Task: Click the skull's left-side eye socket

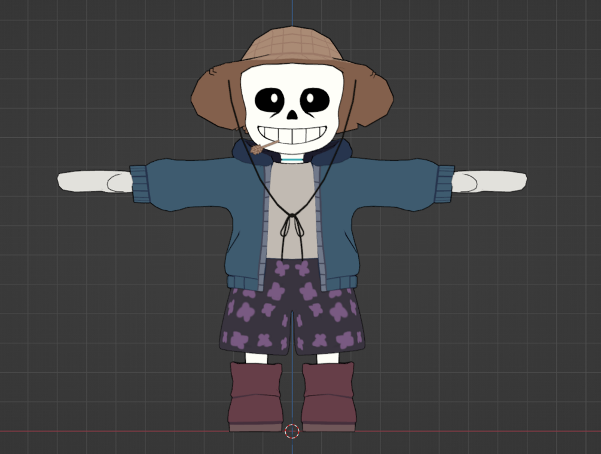Action: (270, 100)
